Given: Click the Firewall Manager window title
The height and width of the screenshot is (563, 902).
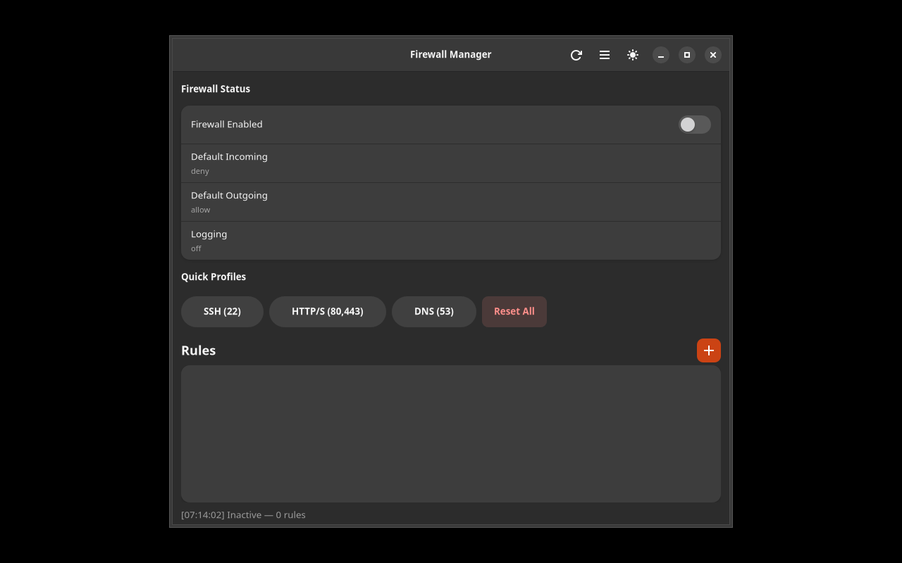Looking at the screenshot, I should click(x=451, y=54).
